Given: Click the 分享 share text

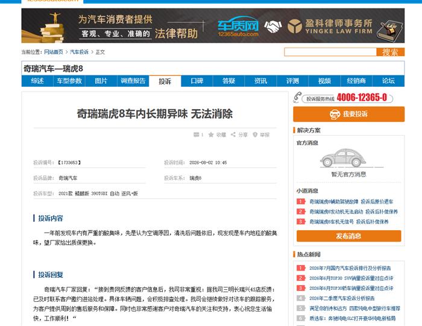Looking at the screenshot, I should (x=243, y=135).
